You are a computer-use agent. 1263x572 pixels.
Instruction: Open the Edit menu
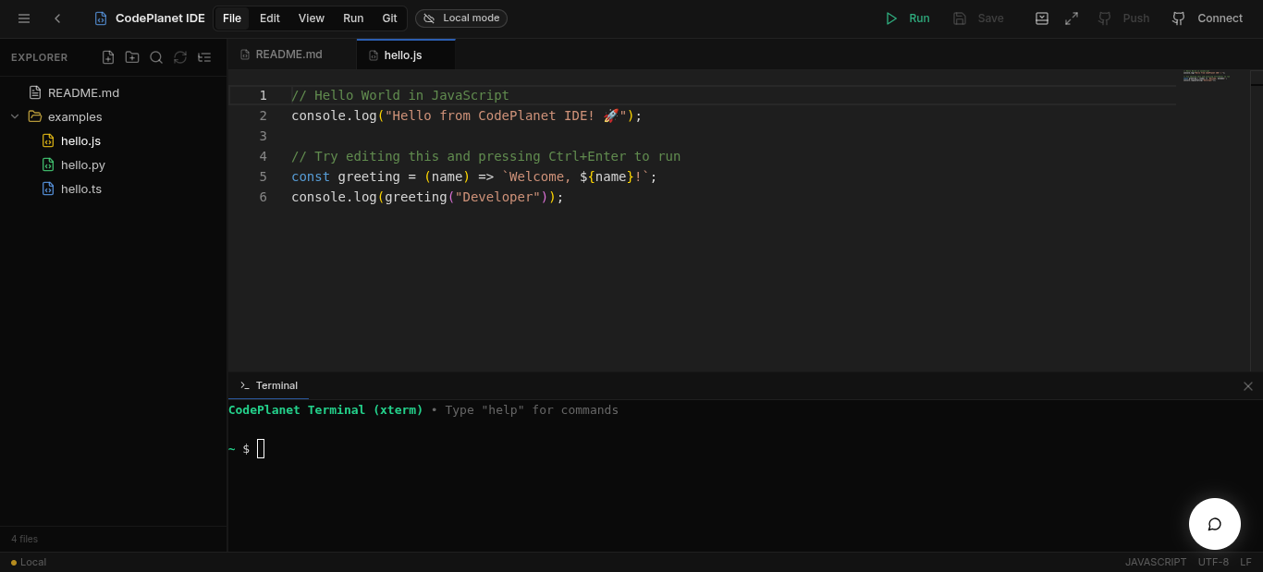(x=270, y=18)
